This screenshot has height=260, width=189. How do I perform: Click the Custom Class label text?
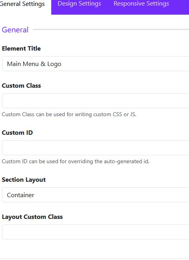21,86
